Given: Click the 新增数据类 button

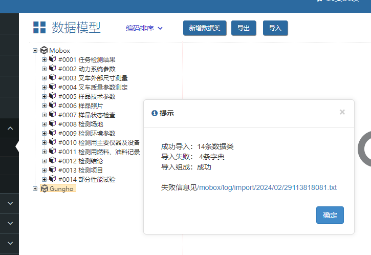Looking at the screenshot, I should 205,28.
